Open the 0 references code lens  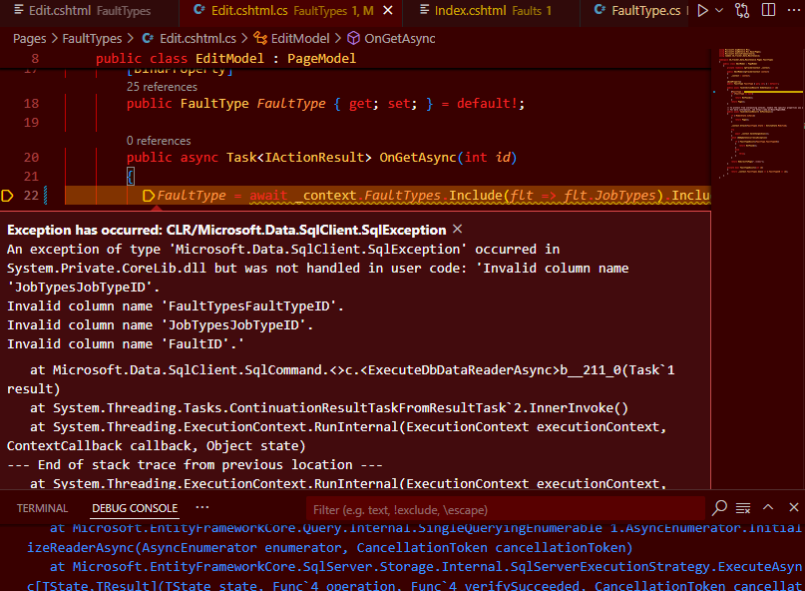click(x=159, y=141)
